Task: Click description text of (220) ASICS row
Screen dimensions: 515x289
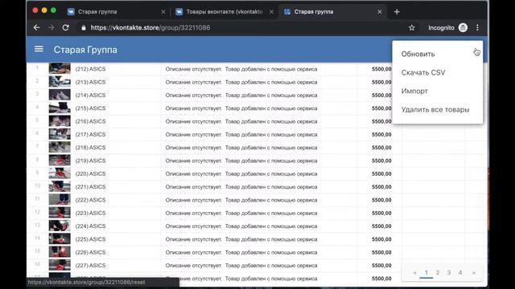Action: tap(241, 173)
